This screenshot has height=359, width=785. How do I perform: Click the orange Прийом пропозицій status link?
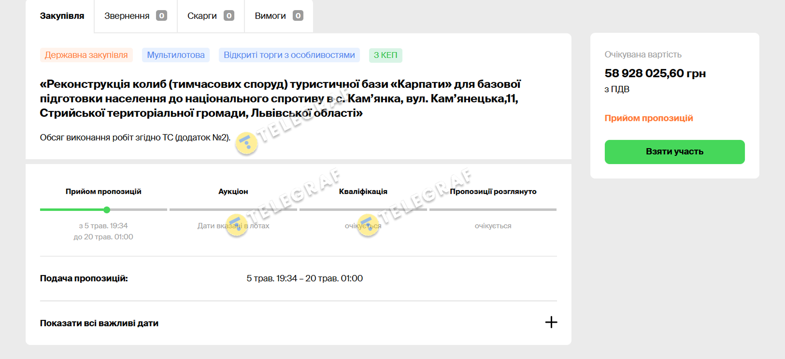[648, 118]
